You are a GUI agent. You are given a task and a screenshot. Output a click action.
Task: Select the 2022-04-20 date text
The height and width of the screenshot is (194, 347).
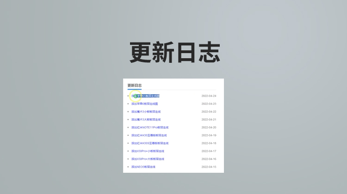pos(209,127)
